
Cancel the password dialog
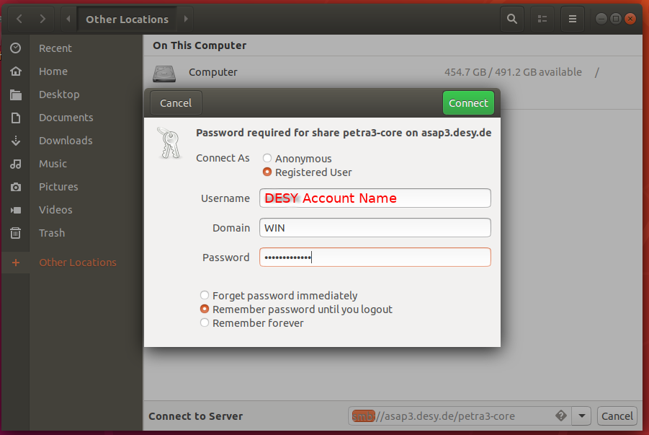click(174, 102)
